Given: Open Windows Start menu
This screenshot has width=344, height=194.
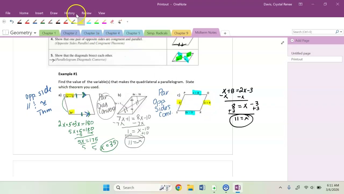Looking at the screenshot, I should [106, 188].
